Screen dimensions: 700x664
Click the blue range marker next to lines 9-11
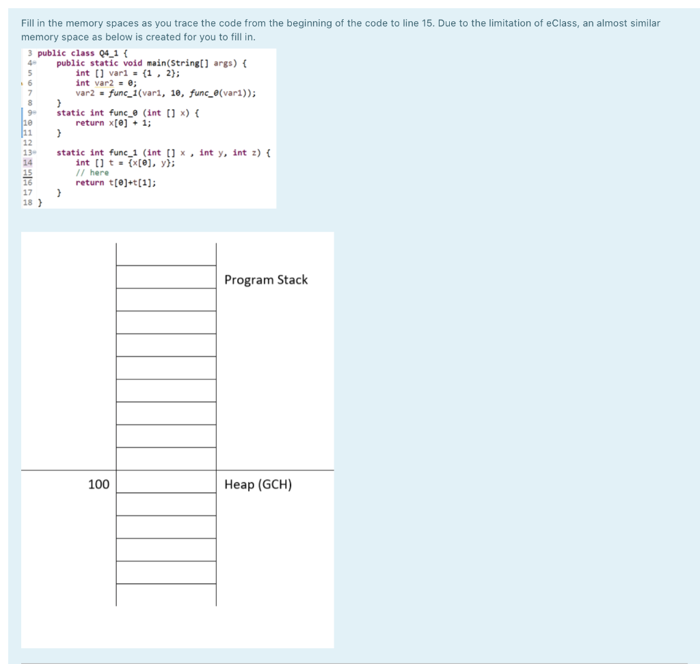point(23,122)
